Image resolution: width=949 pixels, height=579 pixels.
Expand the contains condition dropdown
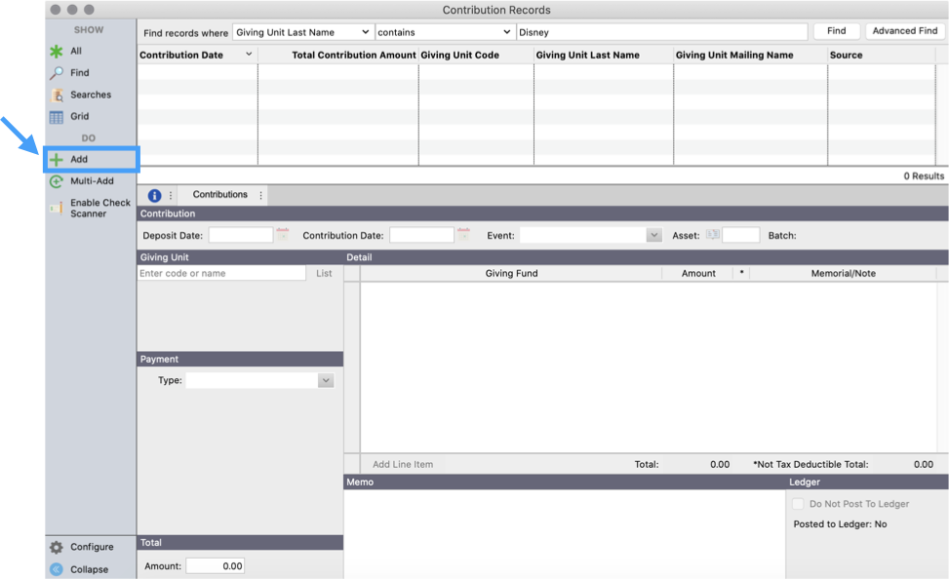click(x=445, y=31)
